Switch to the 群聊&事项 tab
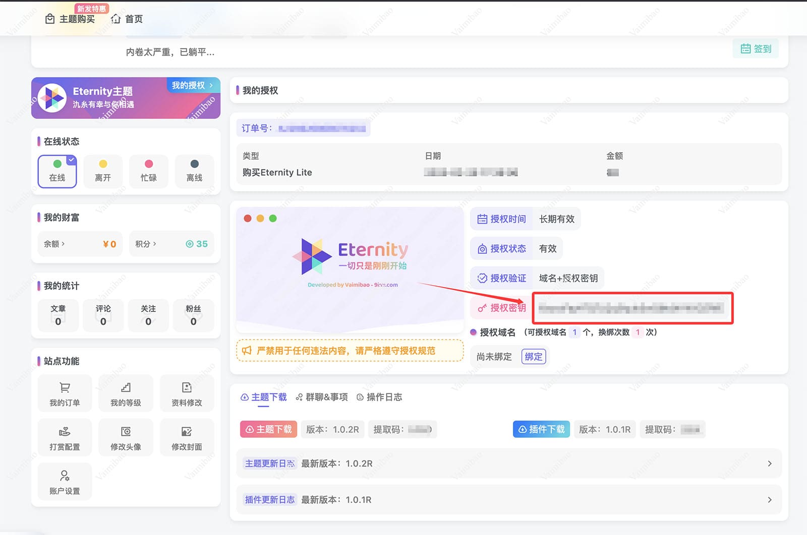The image size is (807, 535). tap(322, 397)
